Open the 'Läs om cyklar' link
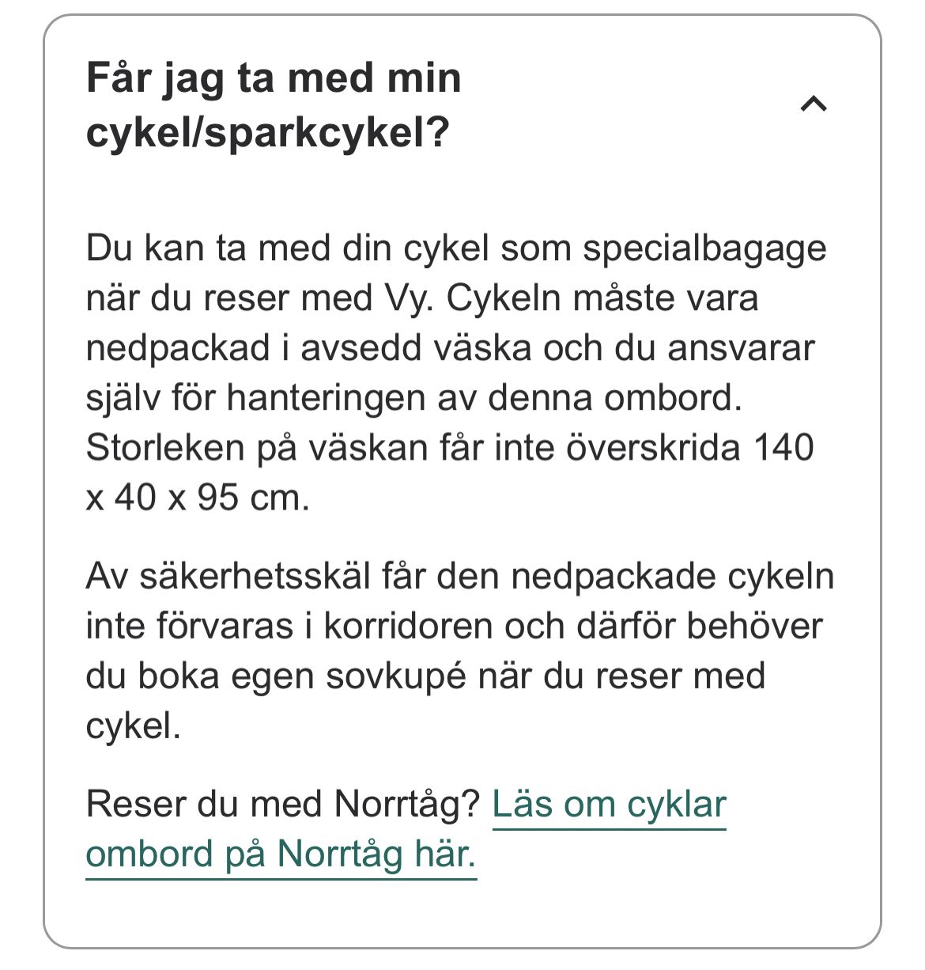The height and width of the screenshot is (970, 925). (x=609, y=804)
